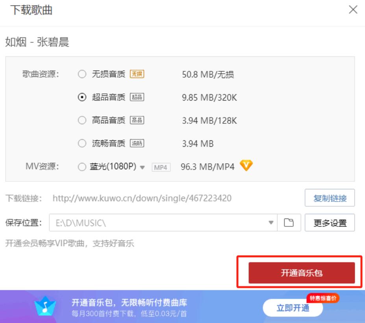Click the 特惠惊喜价 red promo tag
Image resolution: width=365 pixels, height=323 pixels.
click(x=323, y=298)
